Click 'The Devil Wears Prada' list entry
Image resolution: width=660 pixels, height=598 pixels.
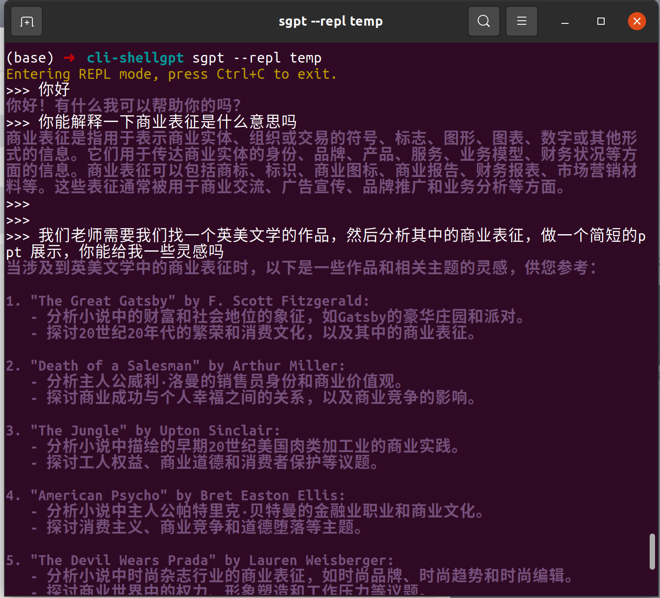[x=200, y=560]
